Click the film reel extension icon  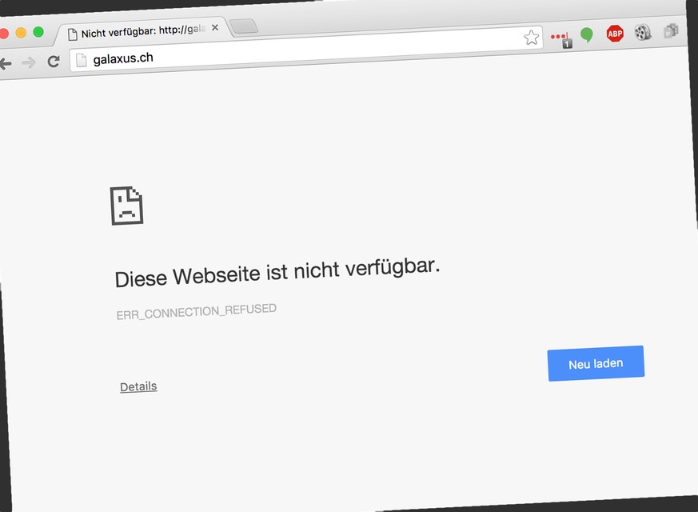[x=642, y=32]
